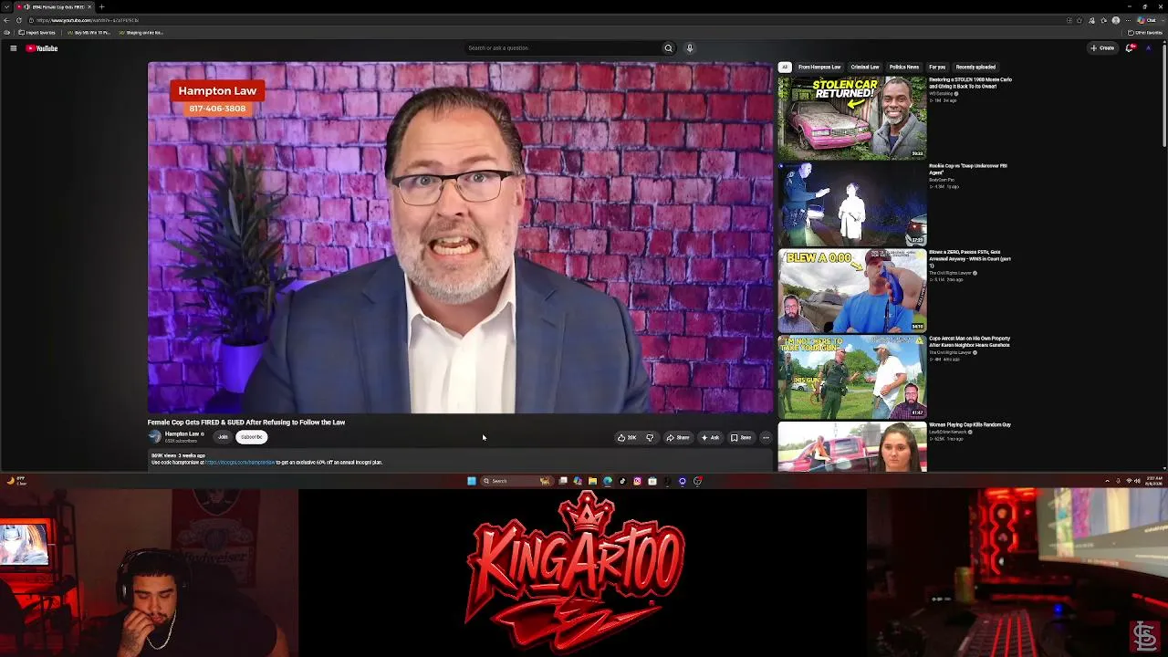Image resolution: width=1168 pixels, height=657 pixels.
Task: Open the Restoring a STOLEN Monte Carlo title
Action: pyautogui.click(x=970, y=83)
